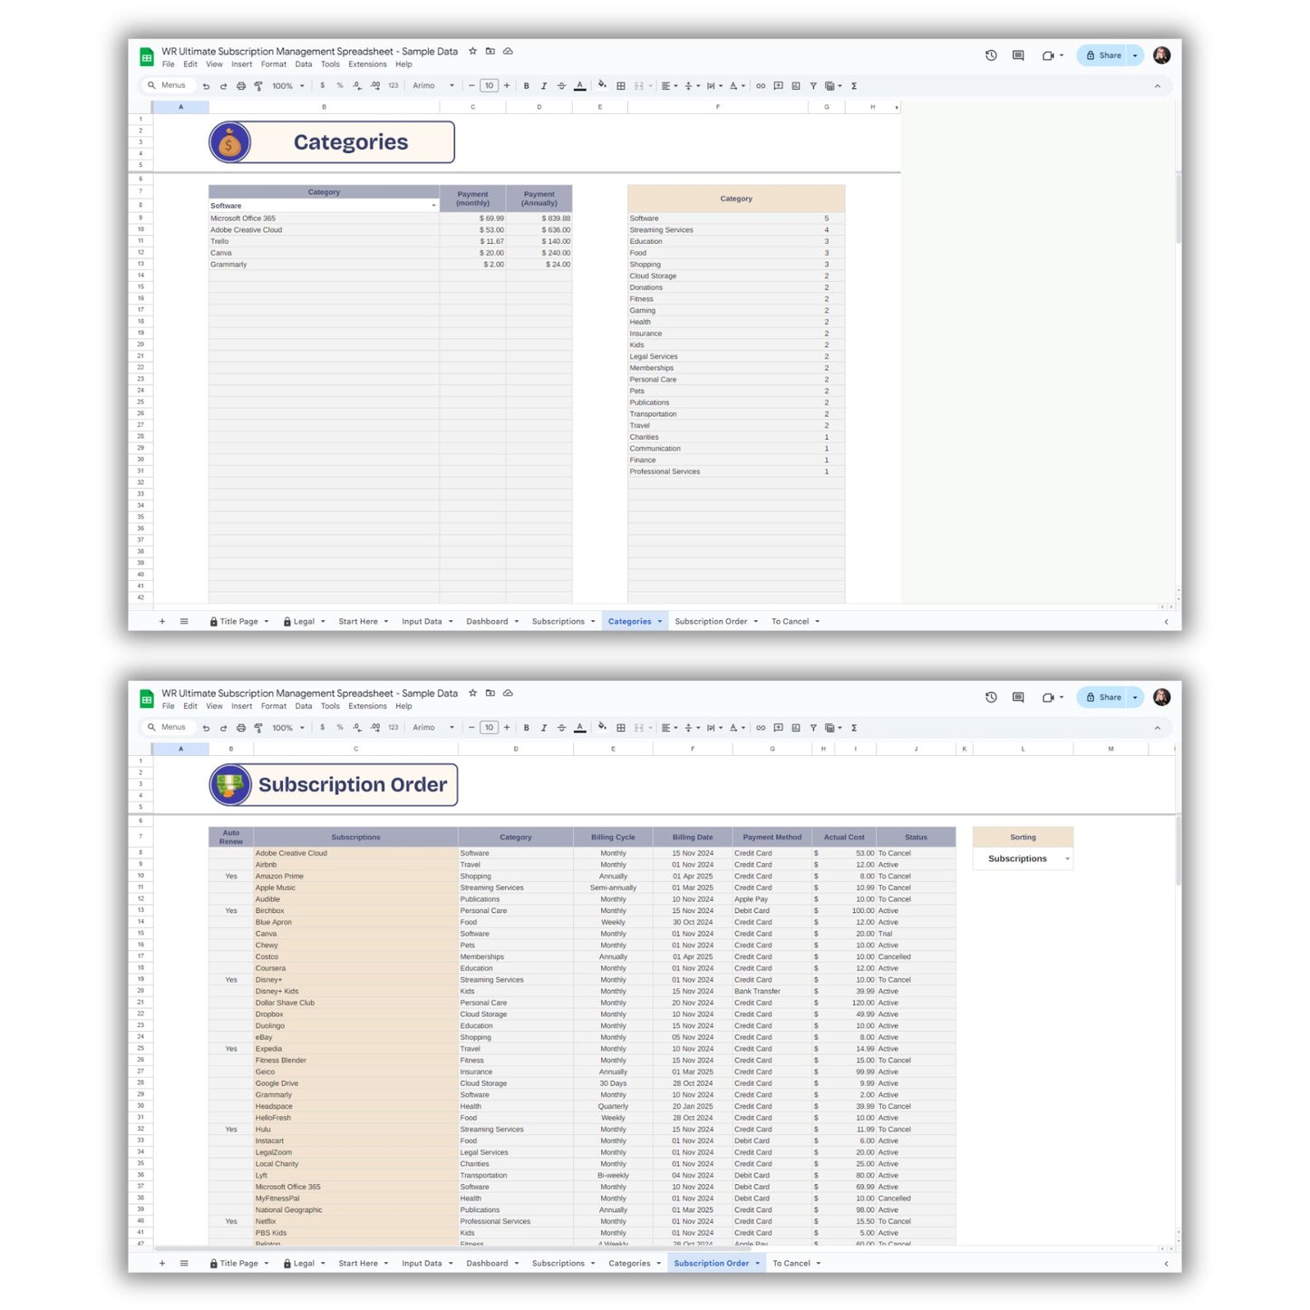Open the Extensions menu in the Subscription Order window
Viewport: 1310px width, 1310px height.
[367, 706]
